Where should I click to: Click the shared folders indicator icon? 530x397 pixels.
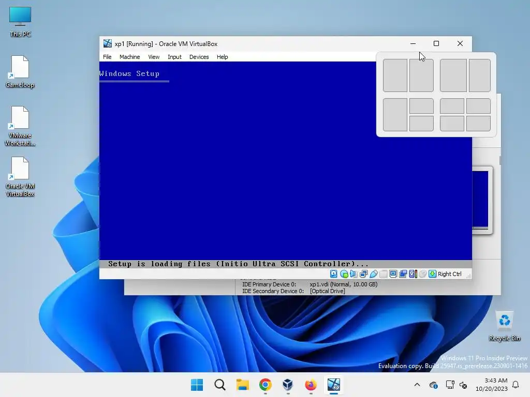384,274
